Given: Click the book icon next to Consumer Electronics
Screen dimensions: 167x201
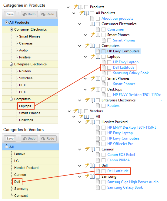Looking at the screenshot, I should (92, 24).
